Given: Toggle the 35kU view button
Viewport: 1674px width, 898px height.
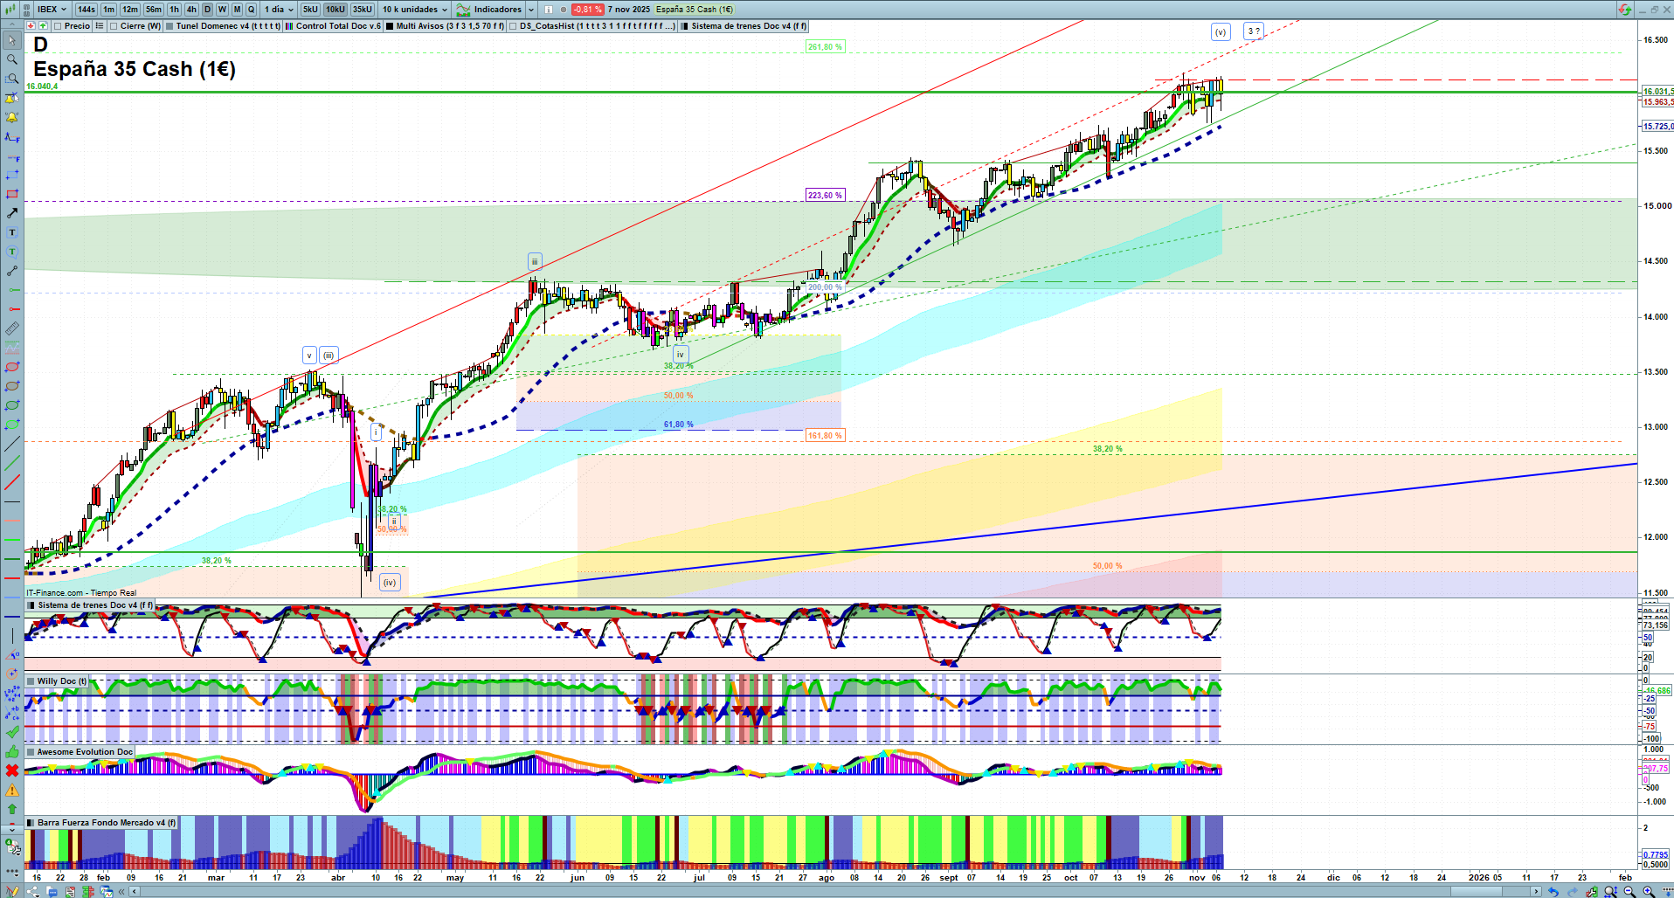Looking at the screenshot, I should click(x=363, y=10).
